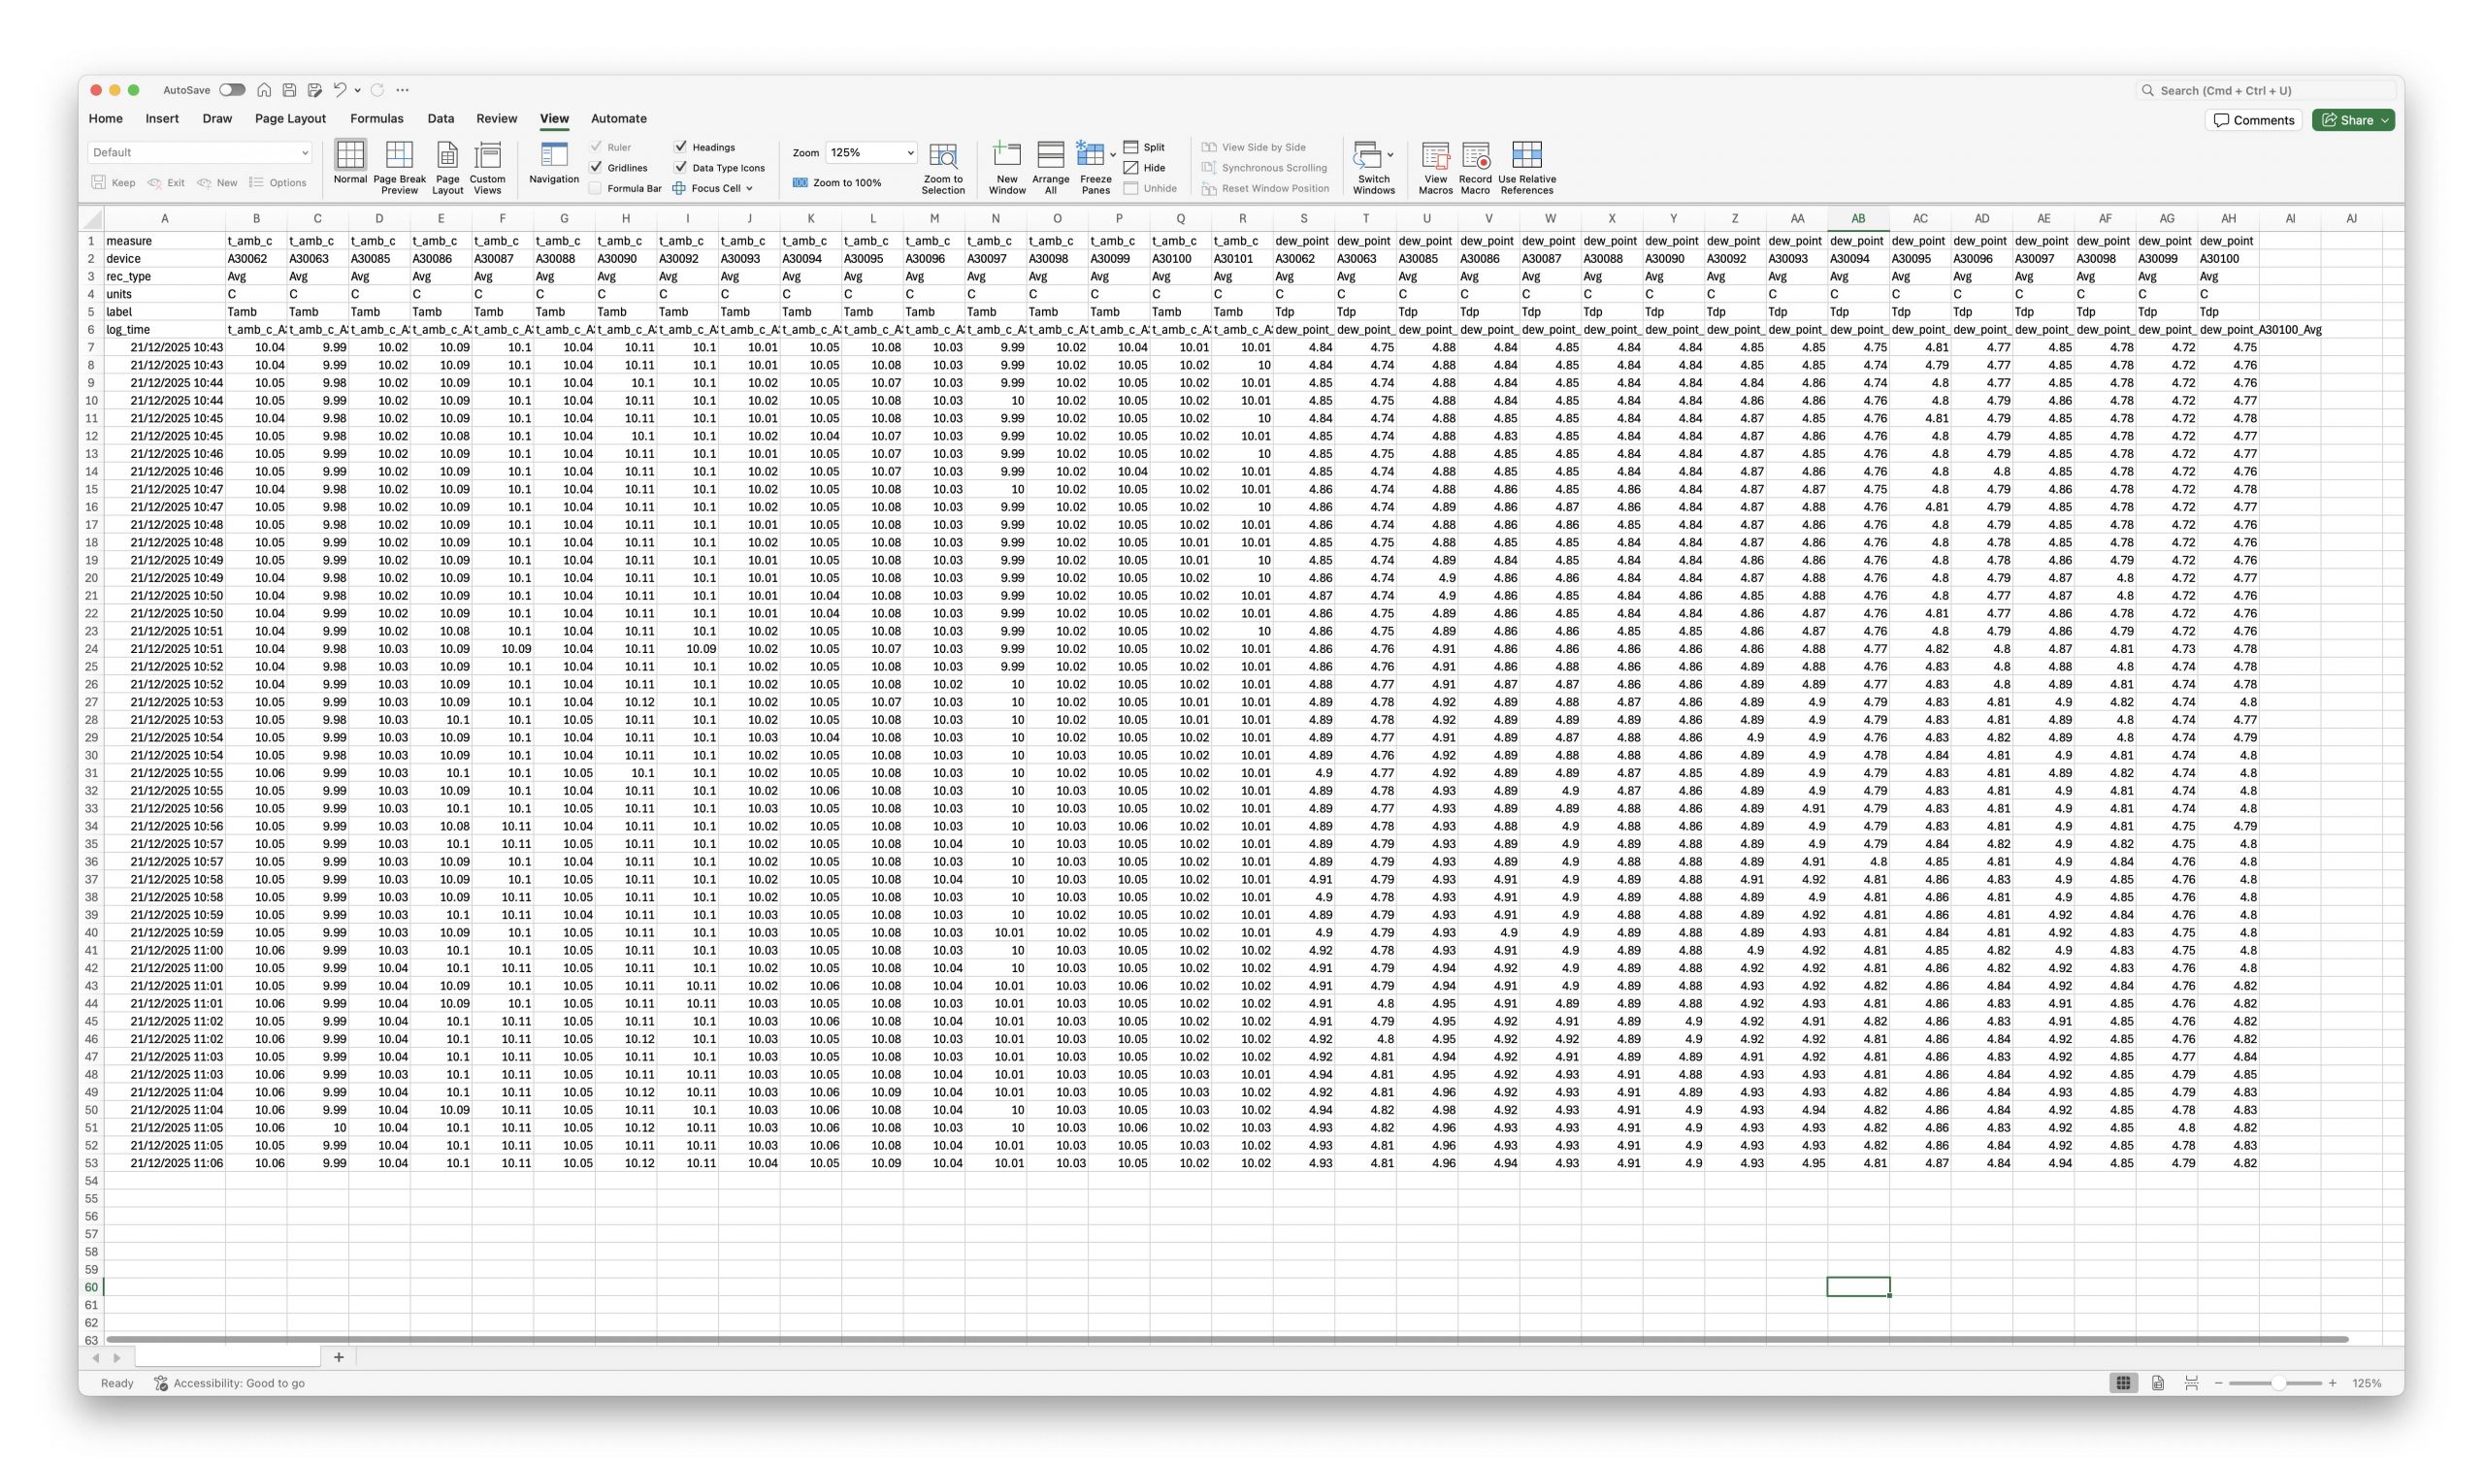The image size is (2484, 1465).
Task: Open the Zoom percentage dropdown
Action: coord(910,153)
